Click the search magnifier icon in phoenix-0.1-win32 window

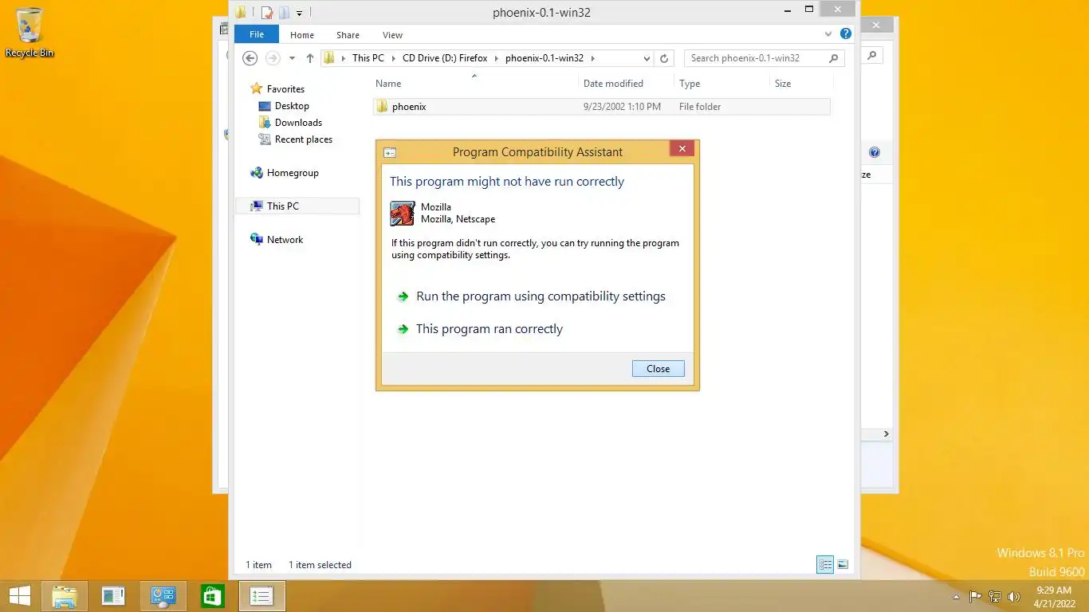[834, 58]
